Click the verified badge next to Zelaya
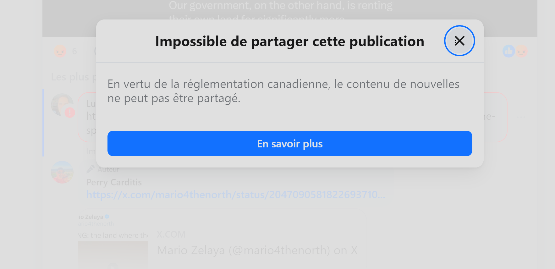This screenshot has width=555, height=269. (x=107, y=217)
